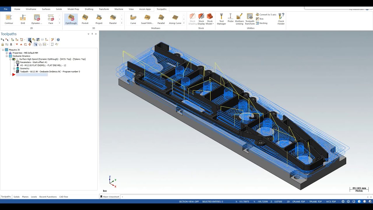Switch to the Solids manager tab

pos(17,197)
